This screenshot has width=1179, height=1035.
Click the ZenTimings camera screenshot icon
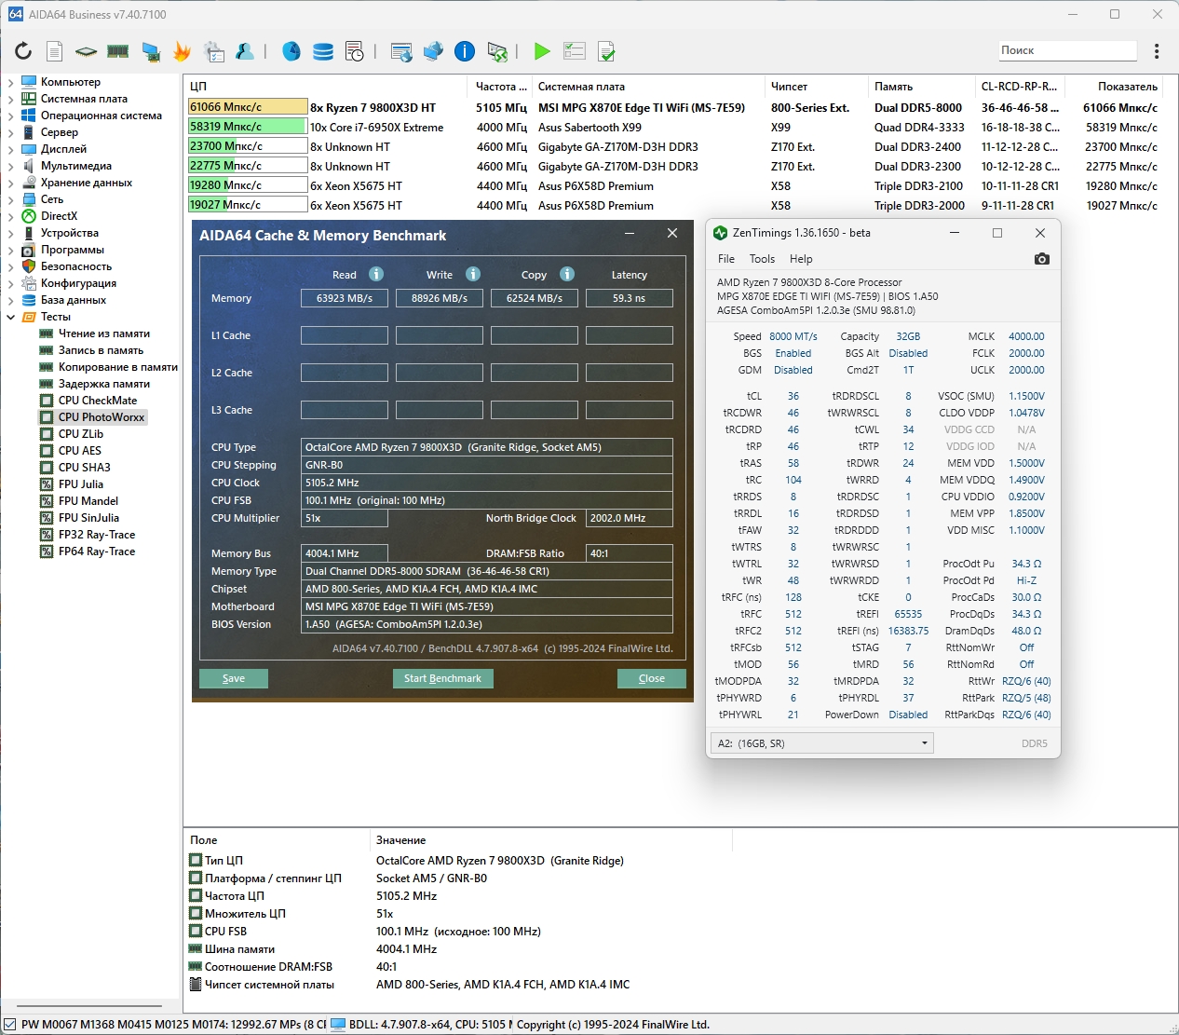tap(1042, 259)
